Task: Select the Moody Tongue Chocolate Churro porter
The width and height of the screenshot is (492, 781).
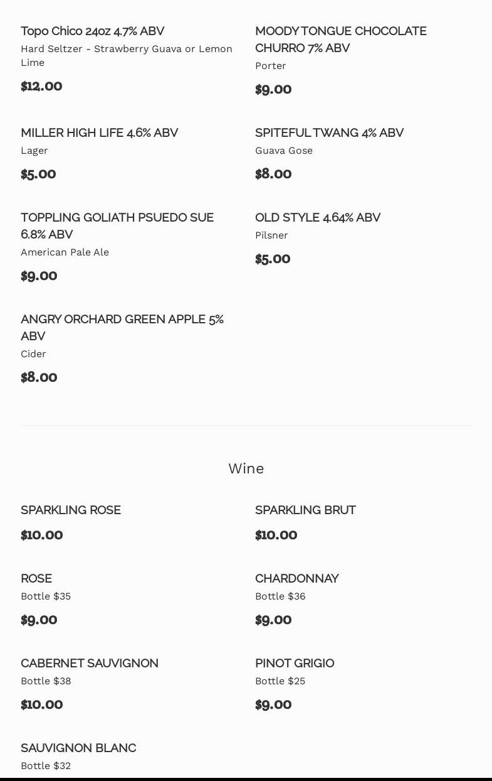Action: point(340,39)
